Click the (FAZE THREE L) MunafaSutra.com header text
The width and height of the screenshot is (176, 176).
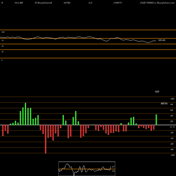[157, 3]
